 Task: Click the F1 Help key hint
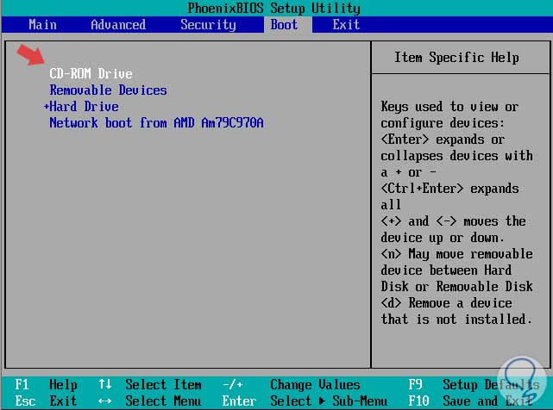(x=47, y=385)
